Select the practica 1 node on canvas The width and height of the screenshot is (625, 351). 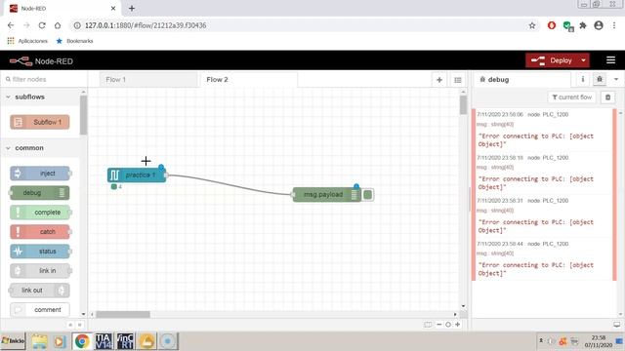pos(137,175)
